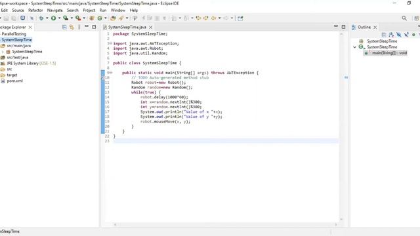Select src/test/java source folder

click(x=18, y=58)
